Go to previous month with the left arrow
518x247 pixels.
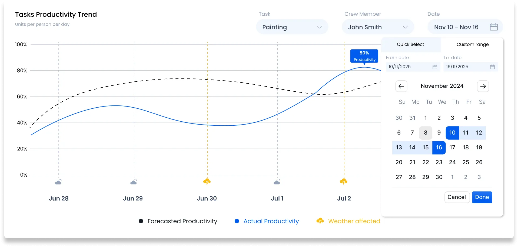(x=401, y=86)
